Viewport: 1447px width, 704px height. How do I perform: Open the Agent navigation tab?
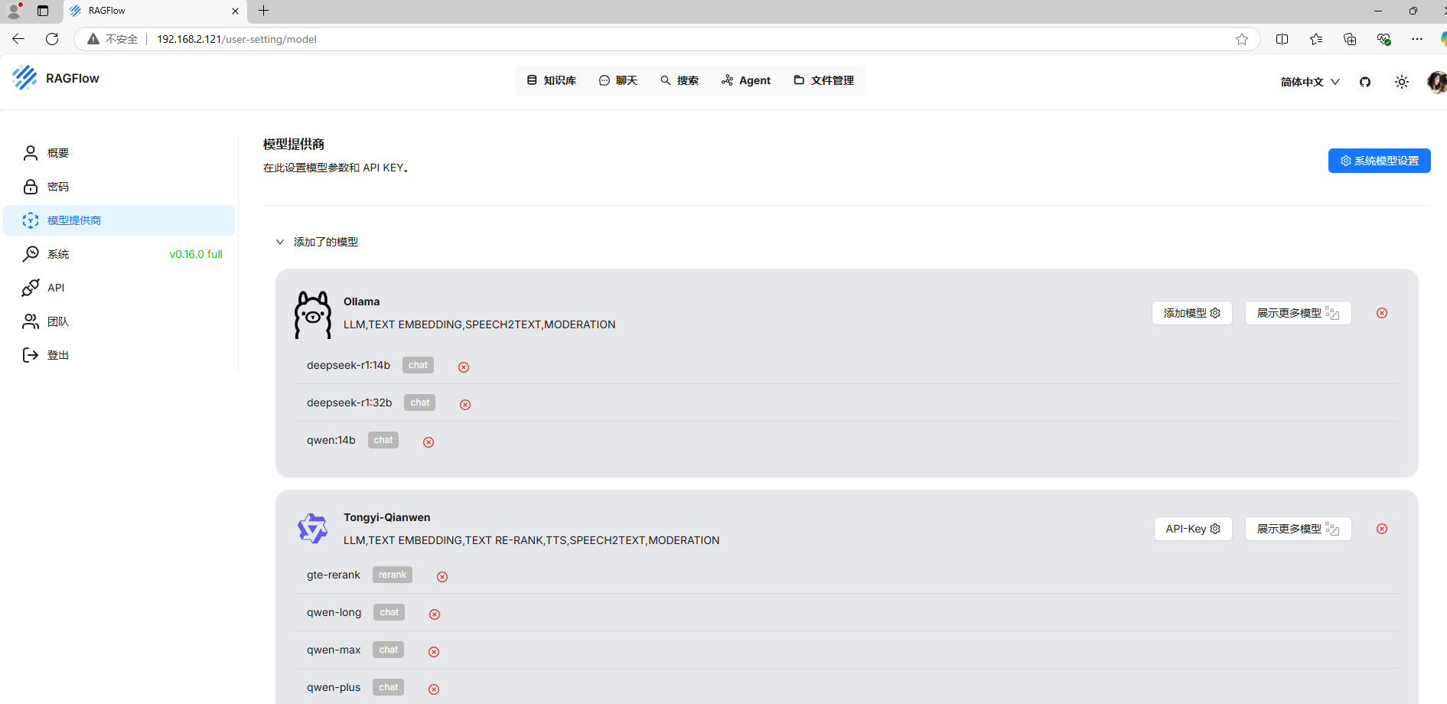746,80
